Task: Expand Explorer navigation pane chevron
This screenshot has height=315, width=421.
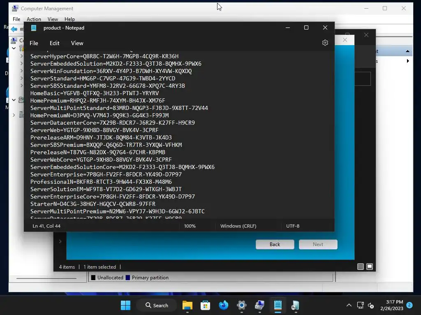Action: pos(60,242)
